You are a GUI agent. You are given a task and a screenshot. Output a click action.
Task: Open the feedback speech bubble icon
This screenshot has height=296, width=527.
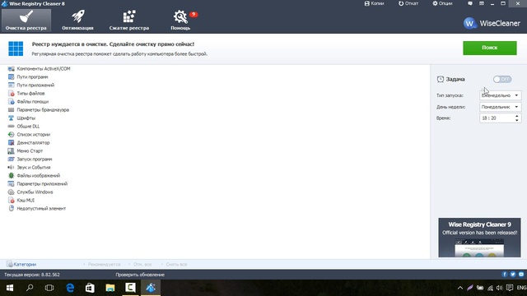click(470, 3)
